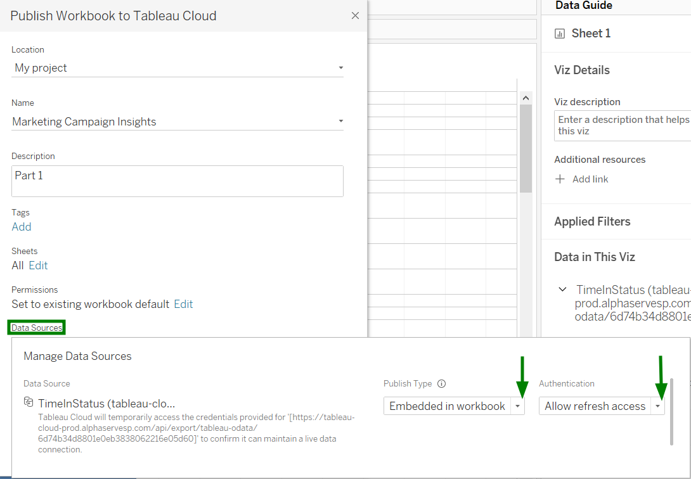Collapse the TimeInStatus entry in Data Guide
This screenshot has width=691, height=479.
[562, 290]
